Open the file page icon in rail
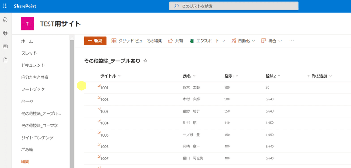The width and height of the screenshot is (351, 168). coord(5,60)
